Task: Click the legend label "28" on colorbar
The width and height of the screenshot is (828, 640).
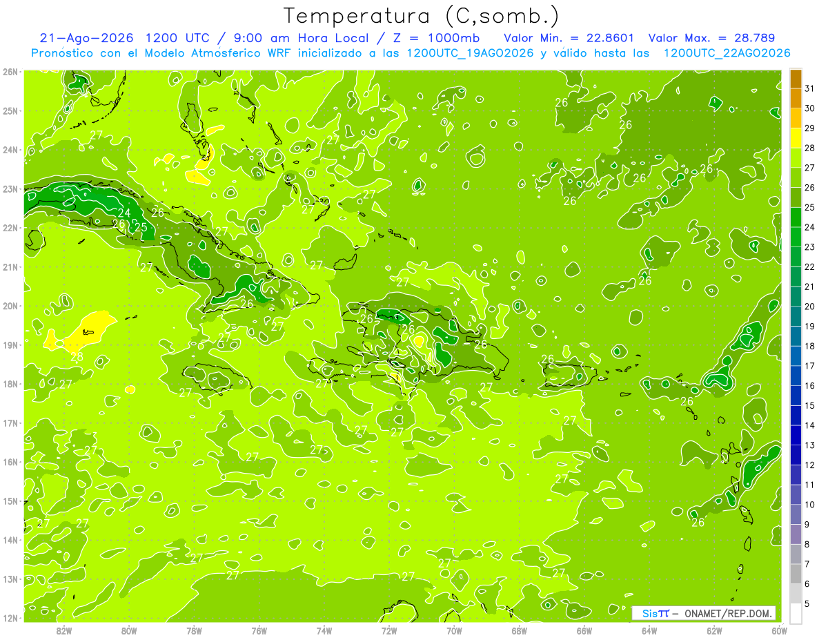Action: (810, 148)
